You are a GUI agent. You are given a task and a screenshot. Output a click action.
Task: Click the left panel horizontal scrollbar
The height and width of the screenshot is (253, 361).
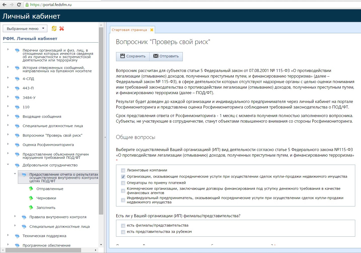click(x=43, y=250)
